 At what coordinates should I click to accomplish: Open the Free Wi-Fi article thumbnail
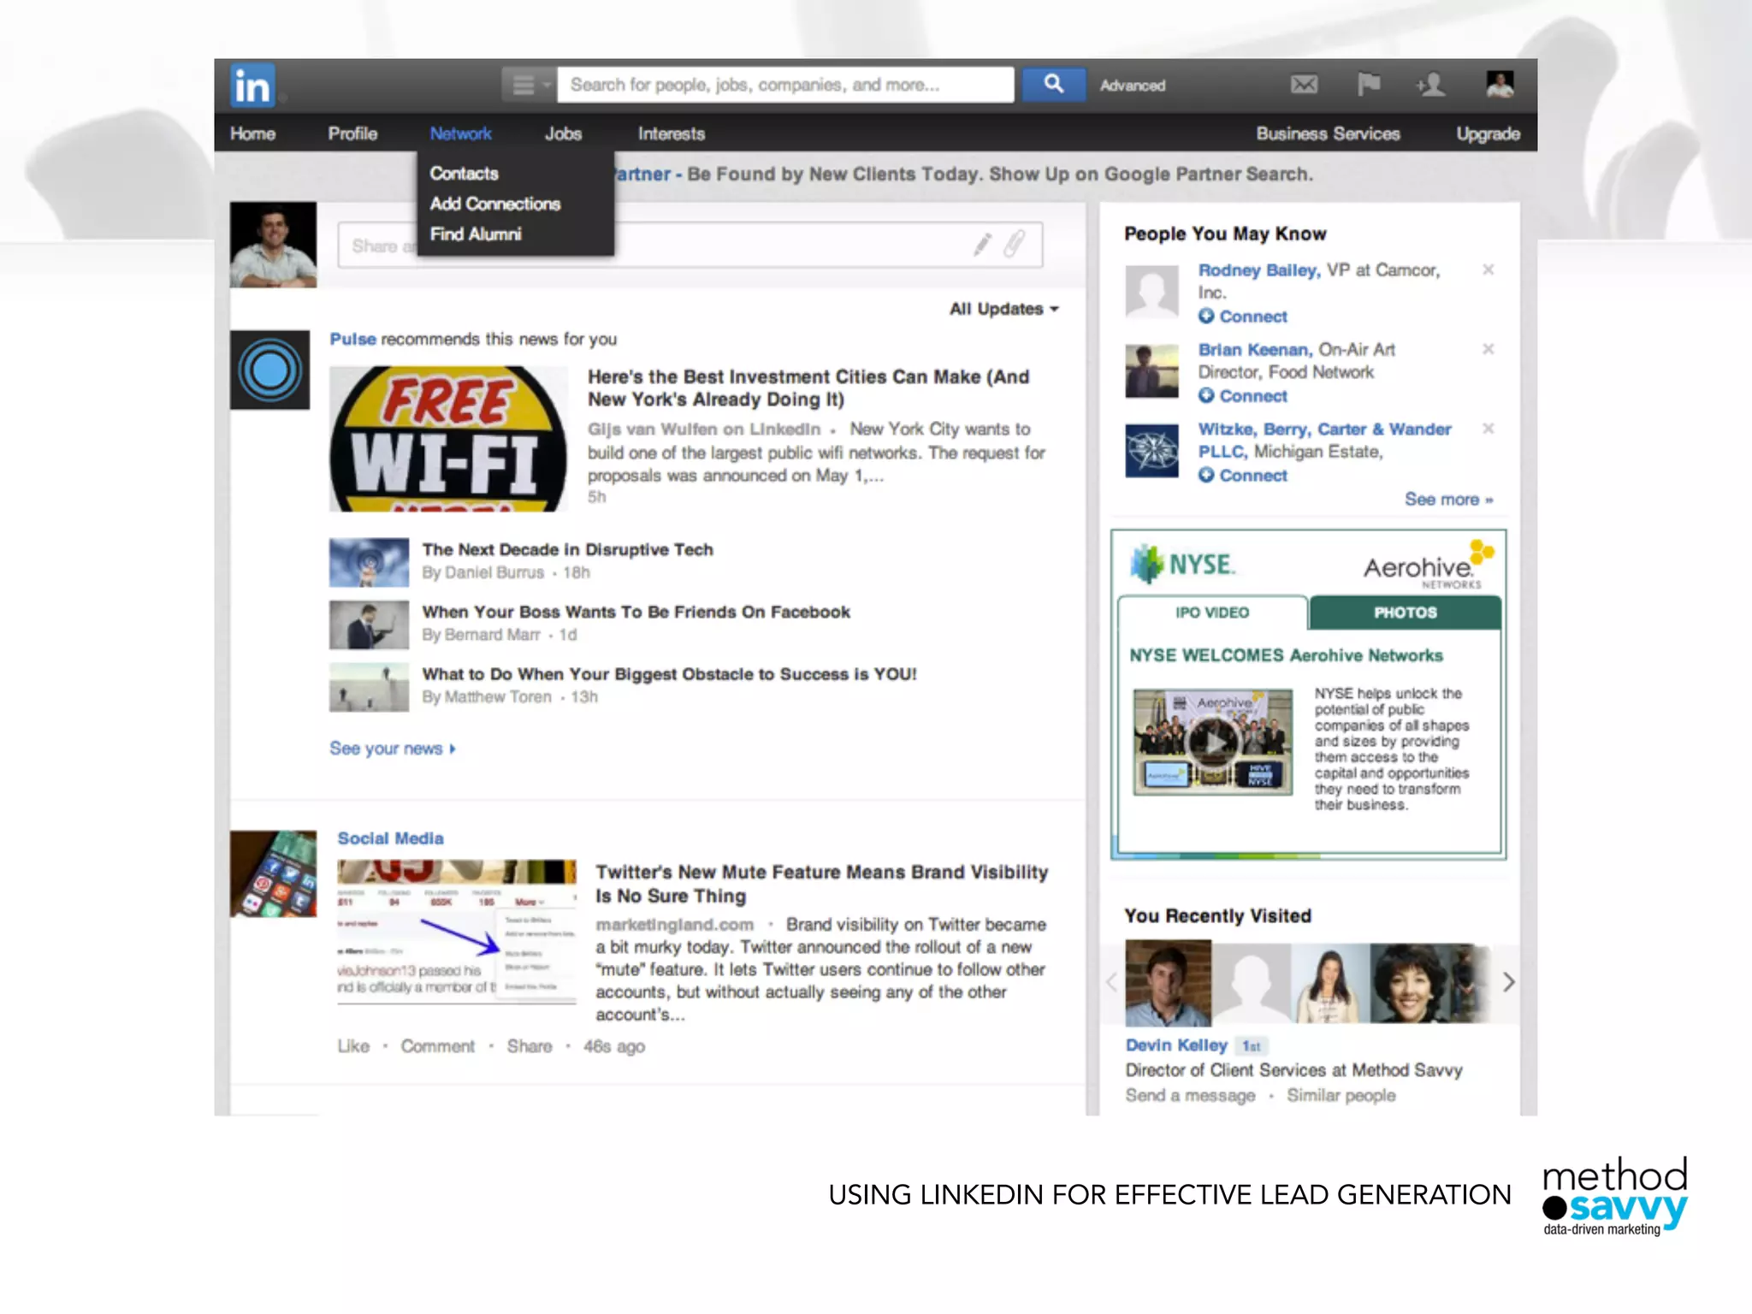448,439
